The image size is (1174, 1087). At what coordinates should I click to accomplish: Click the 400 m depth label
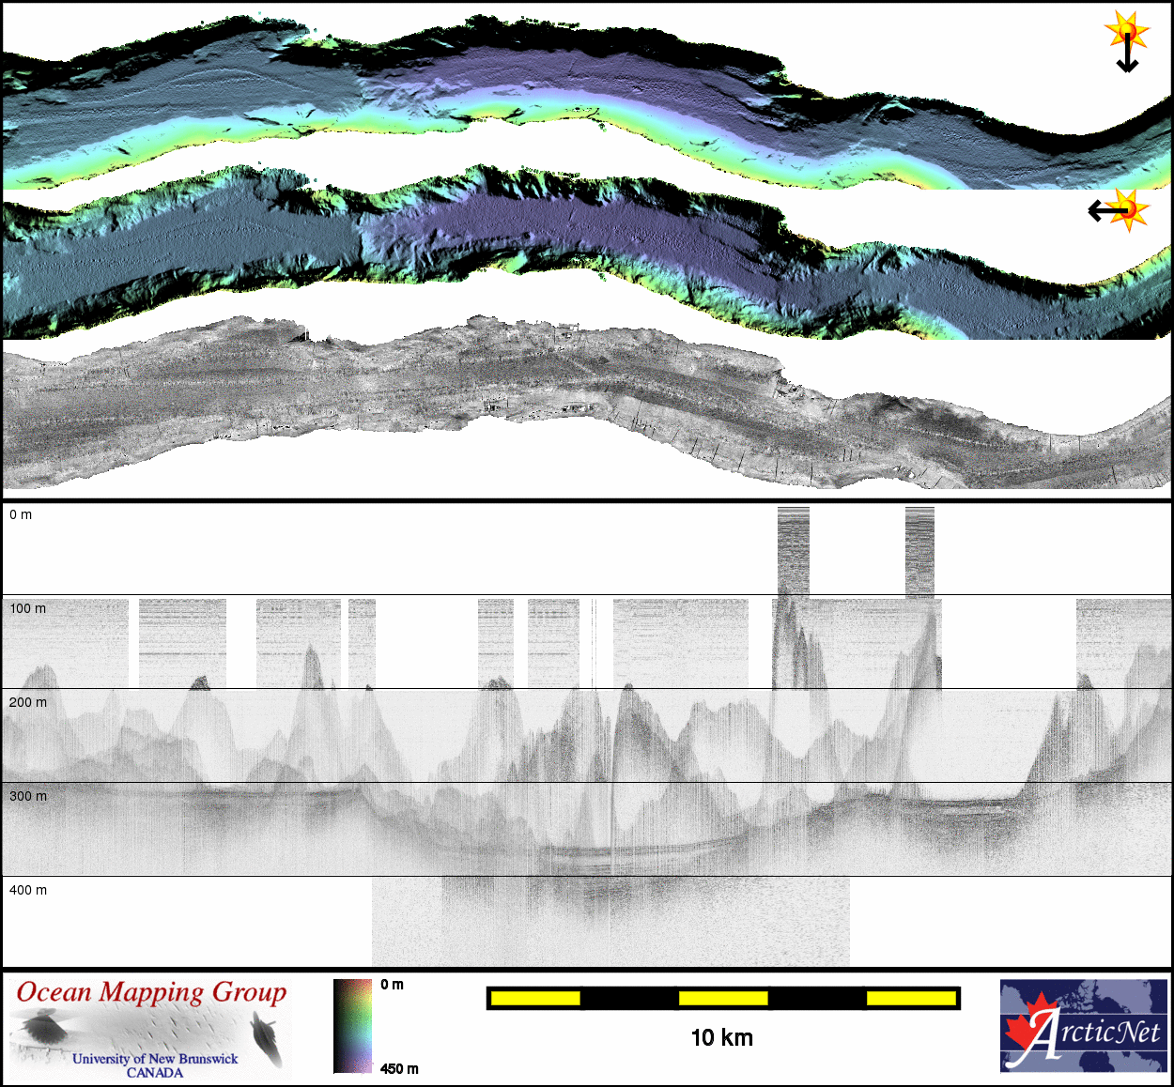[28, 890]
